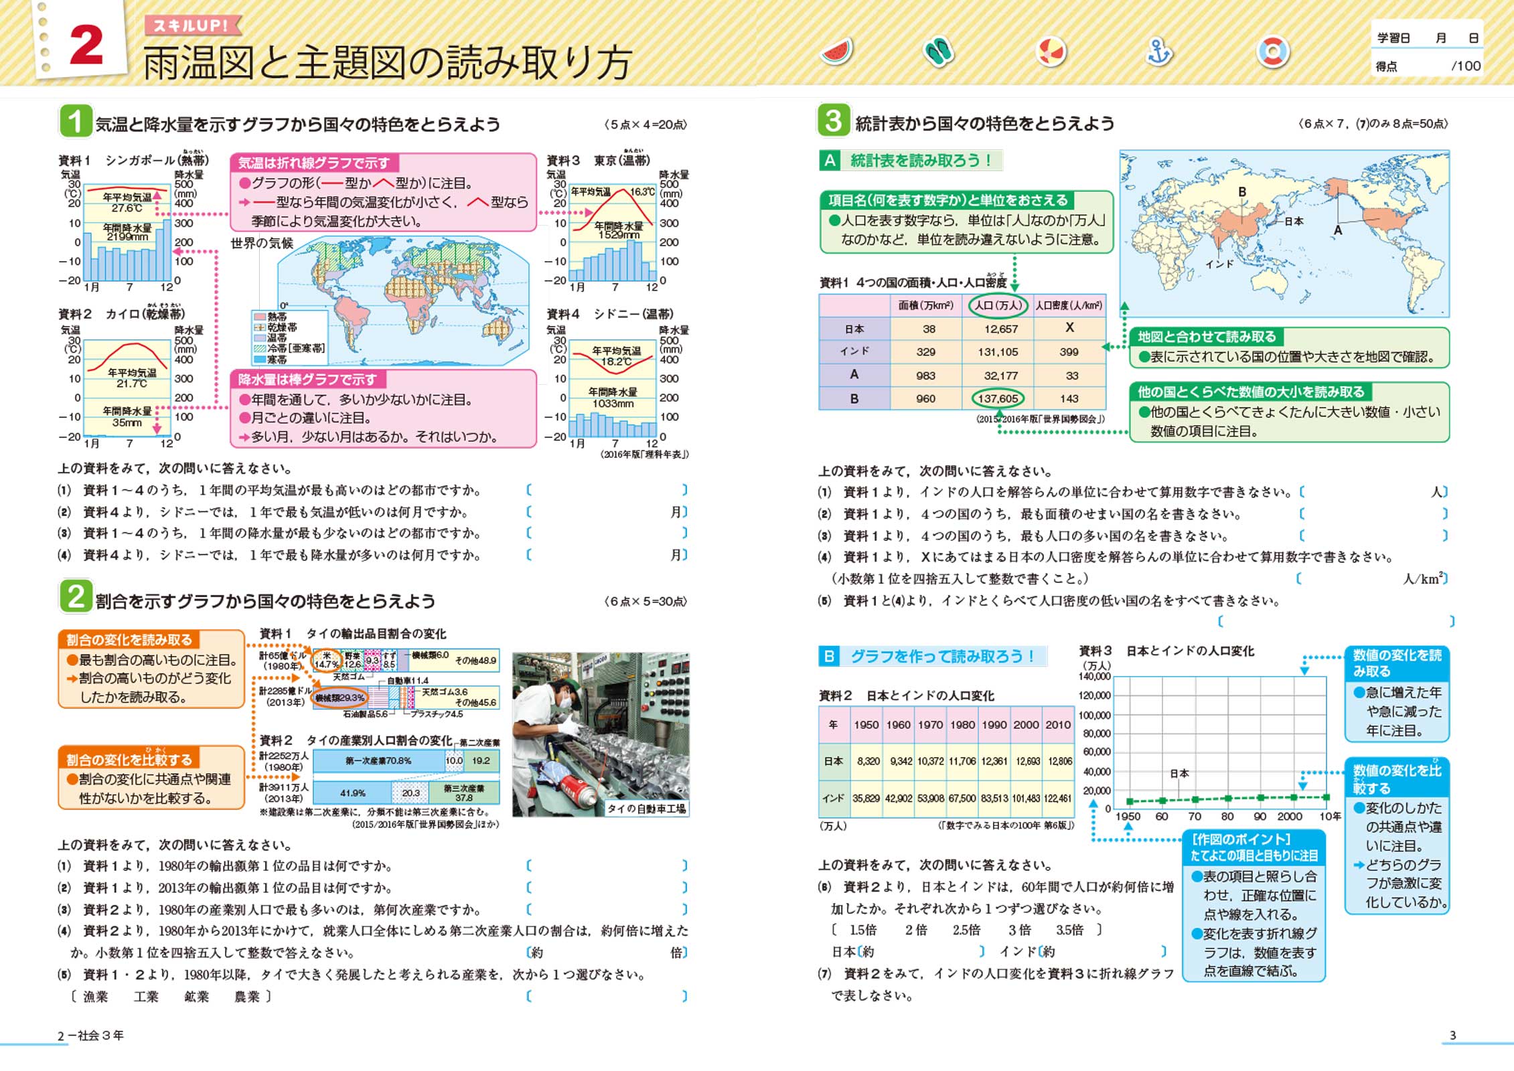Viewport: 1514px width, 1071px height.
Task: Select the 漁業 answer choice
Action: [x=96, y=997]
